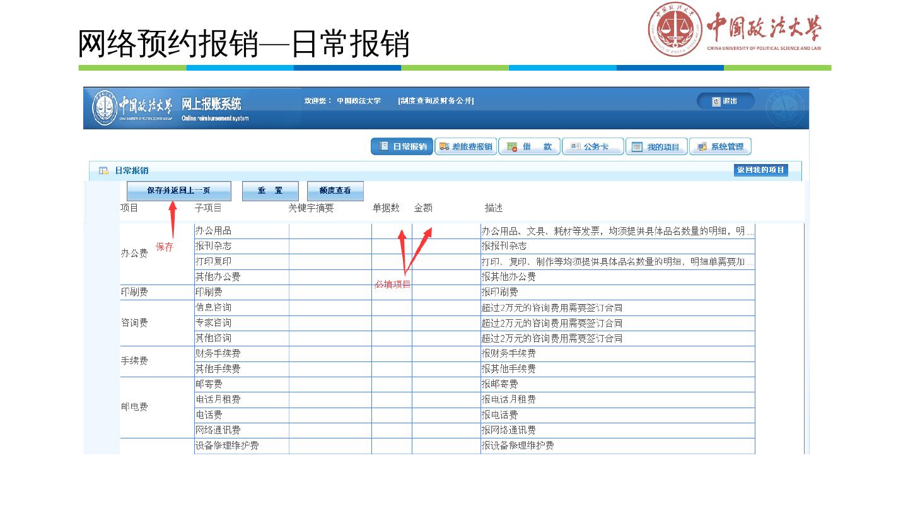The width and height of the screenshot is (908, 511).
Task: Switch to the 差旅费报销 tab
Action: [x=466, y=146]
